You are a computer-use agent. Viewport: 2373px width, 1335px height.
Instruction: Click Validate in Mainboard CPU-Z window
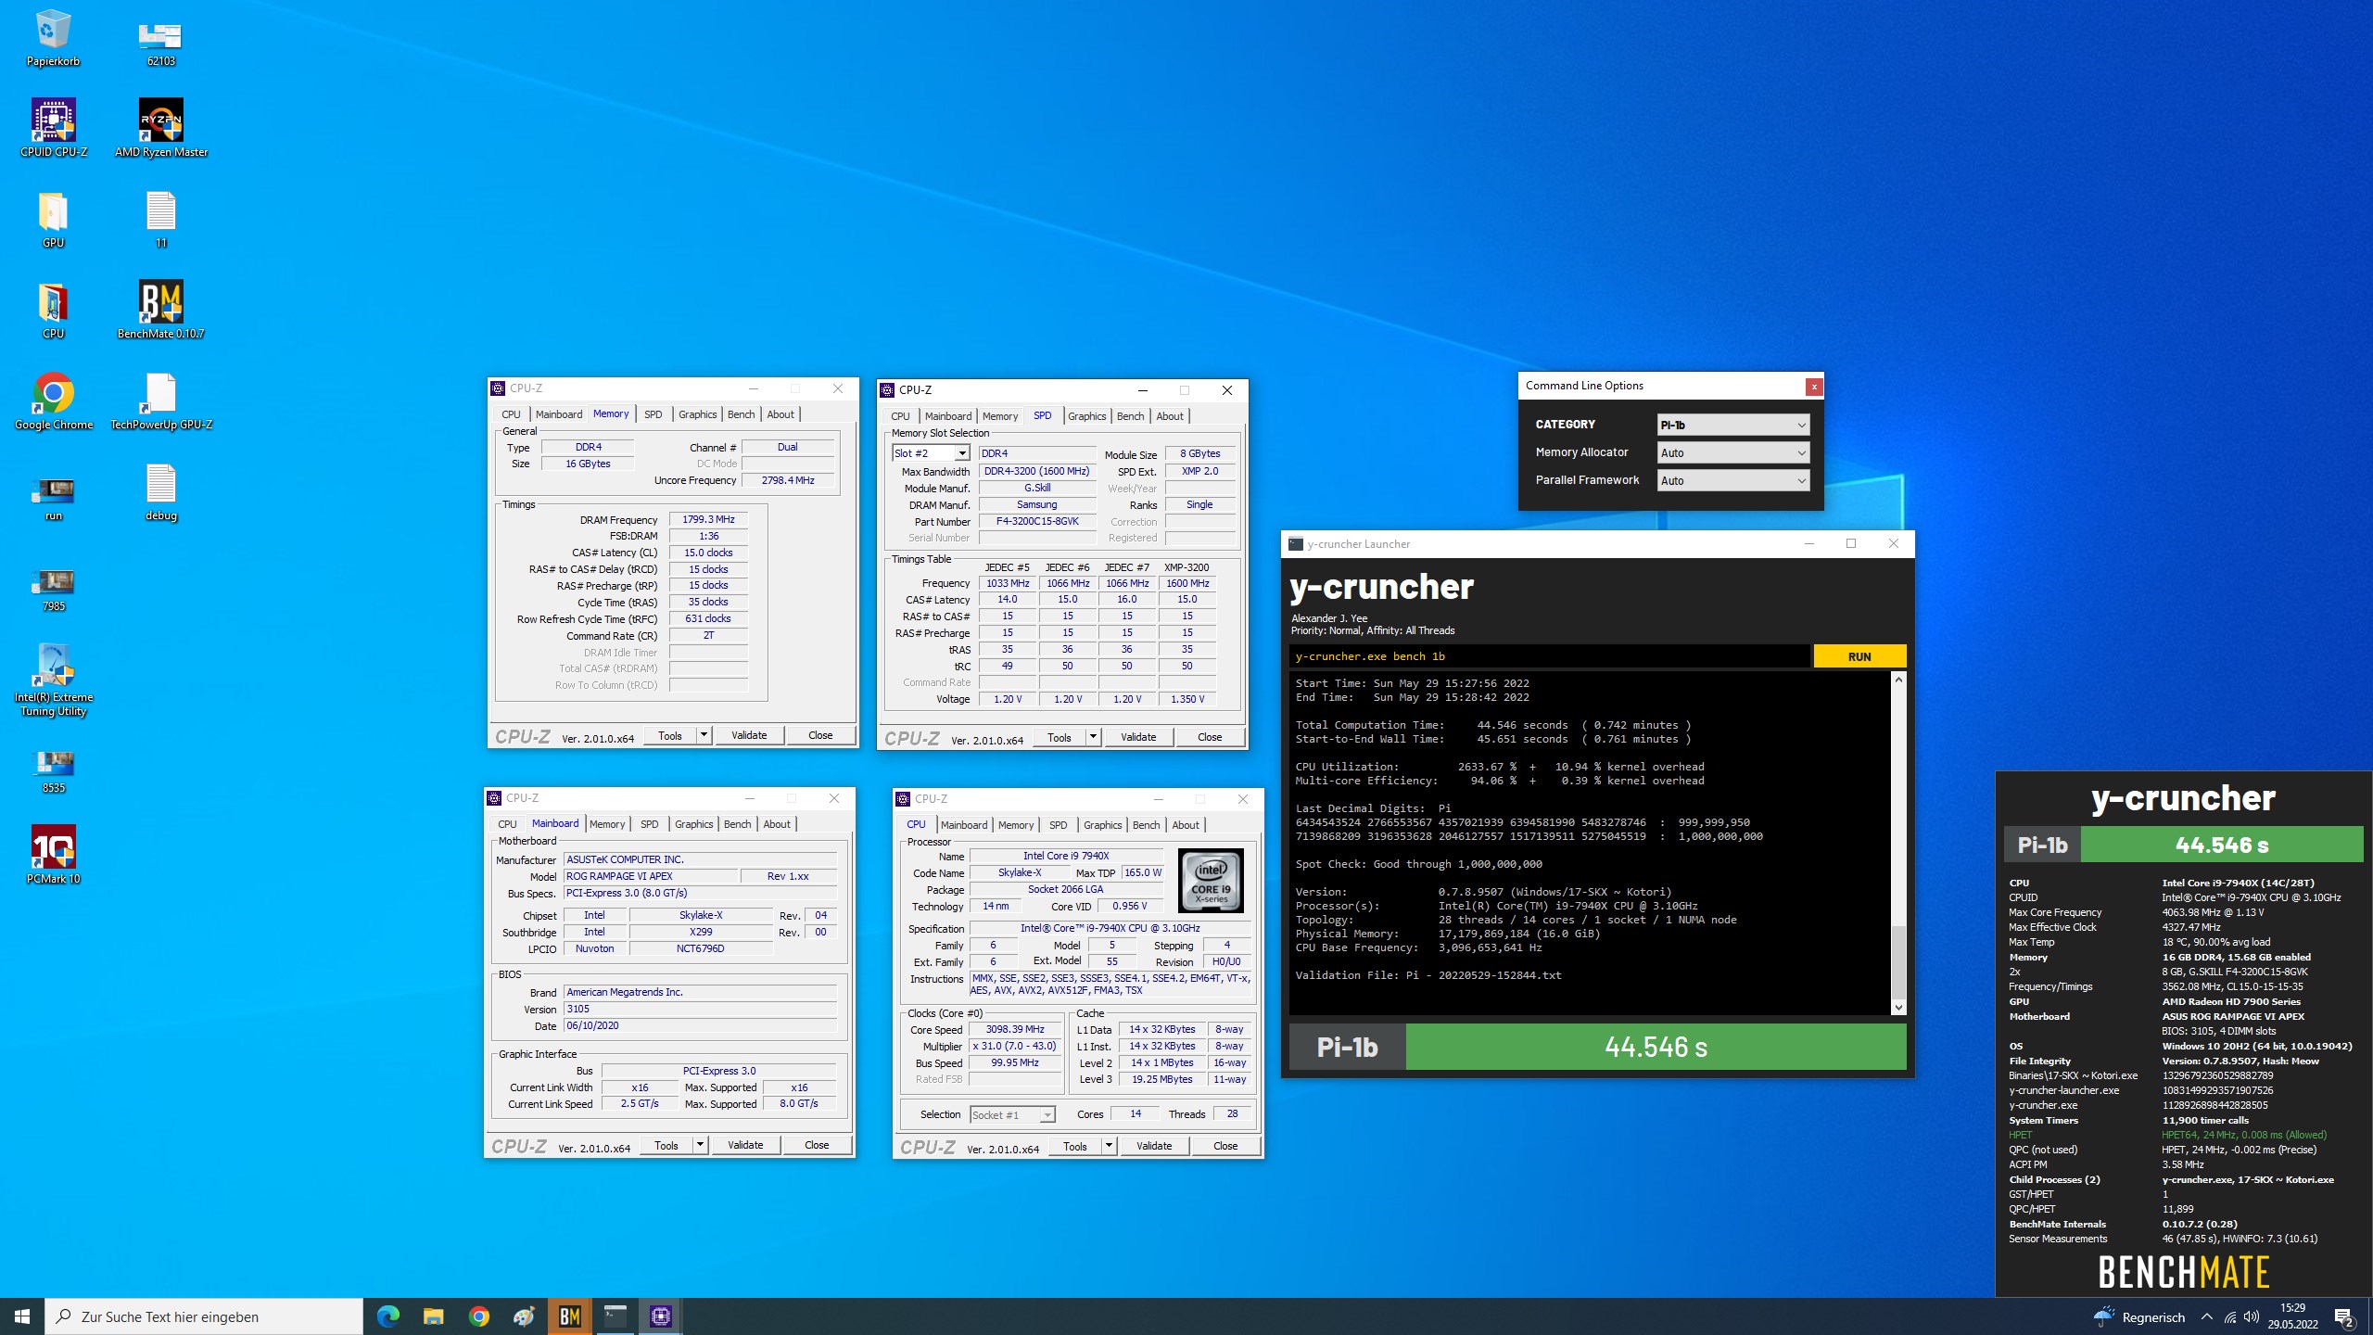coord(745,1145)
